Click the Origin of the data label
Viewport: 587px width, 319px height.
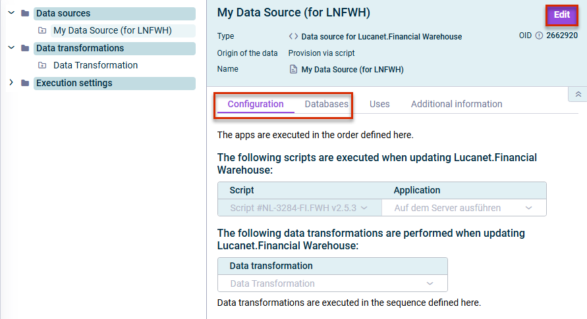pos(247,53)
